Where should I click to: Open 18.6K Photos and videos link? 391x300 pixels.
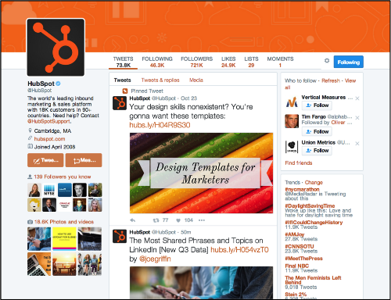pos(64,222)
